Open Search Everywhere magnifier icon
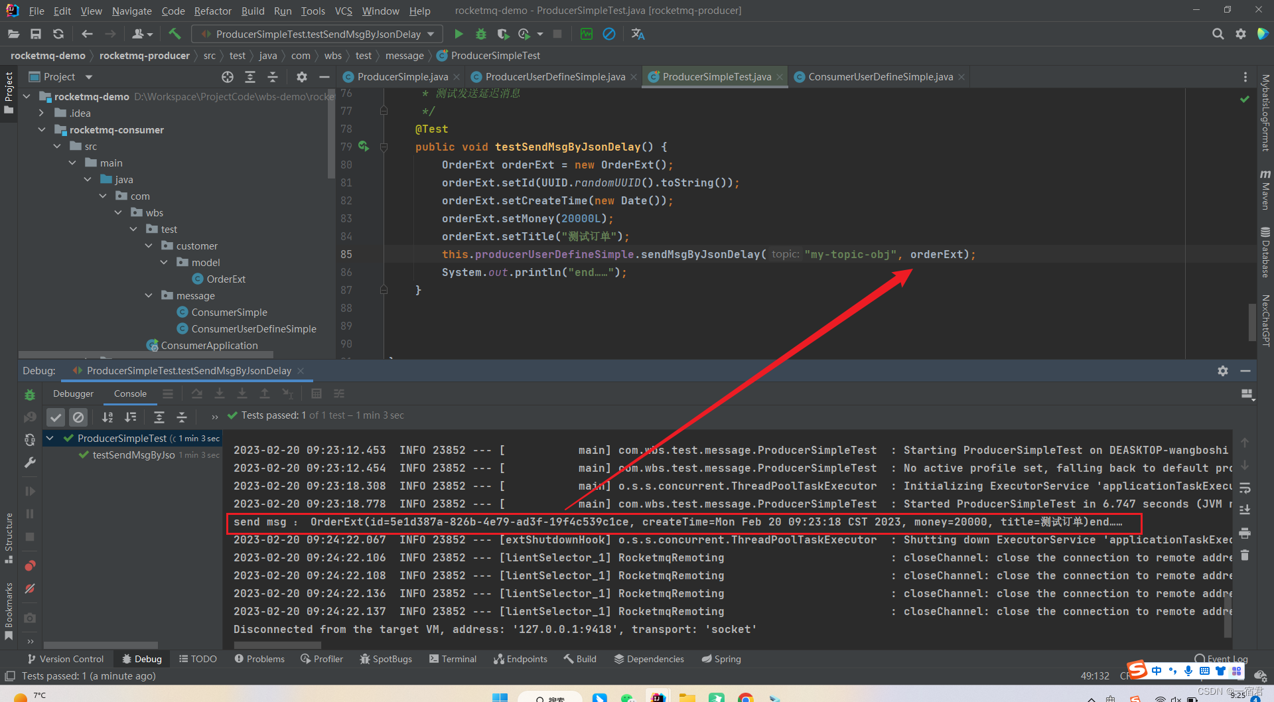This screenshot has height=702, width=1274. coord(1218,34)
